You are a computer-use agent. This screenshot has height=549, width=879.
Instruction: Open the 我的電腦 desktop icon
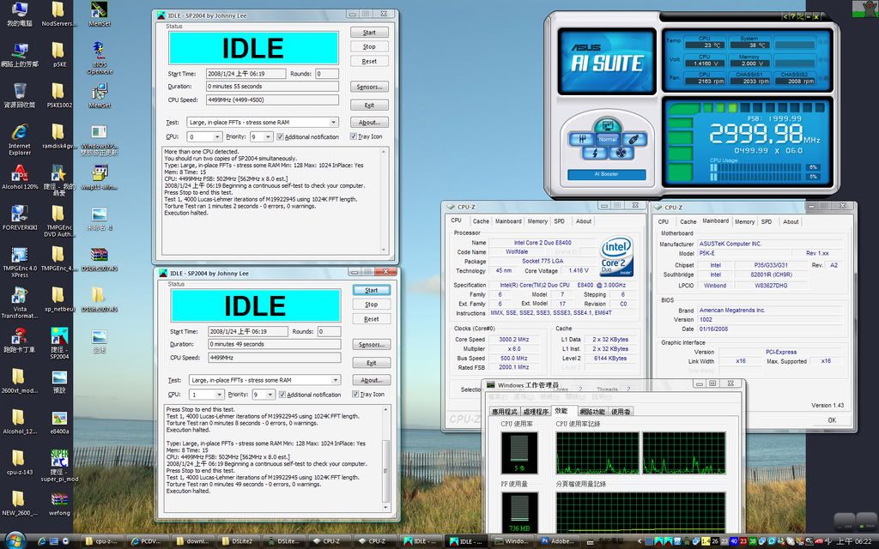pyautogui.click(x=20, y=15)
